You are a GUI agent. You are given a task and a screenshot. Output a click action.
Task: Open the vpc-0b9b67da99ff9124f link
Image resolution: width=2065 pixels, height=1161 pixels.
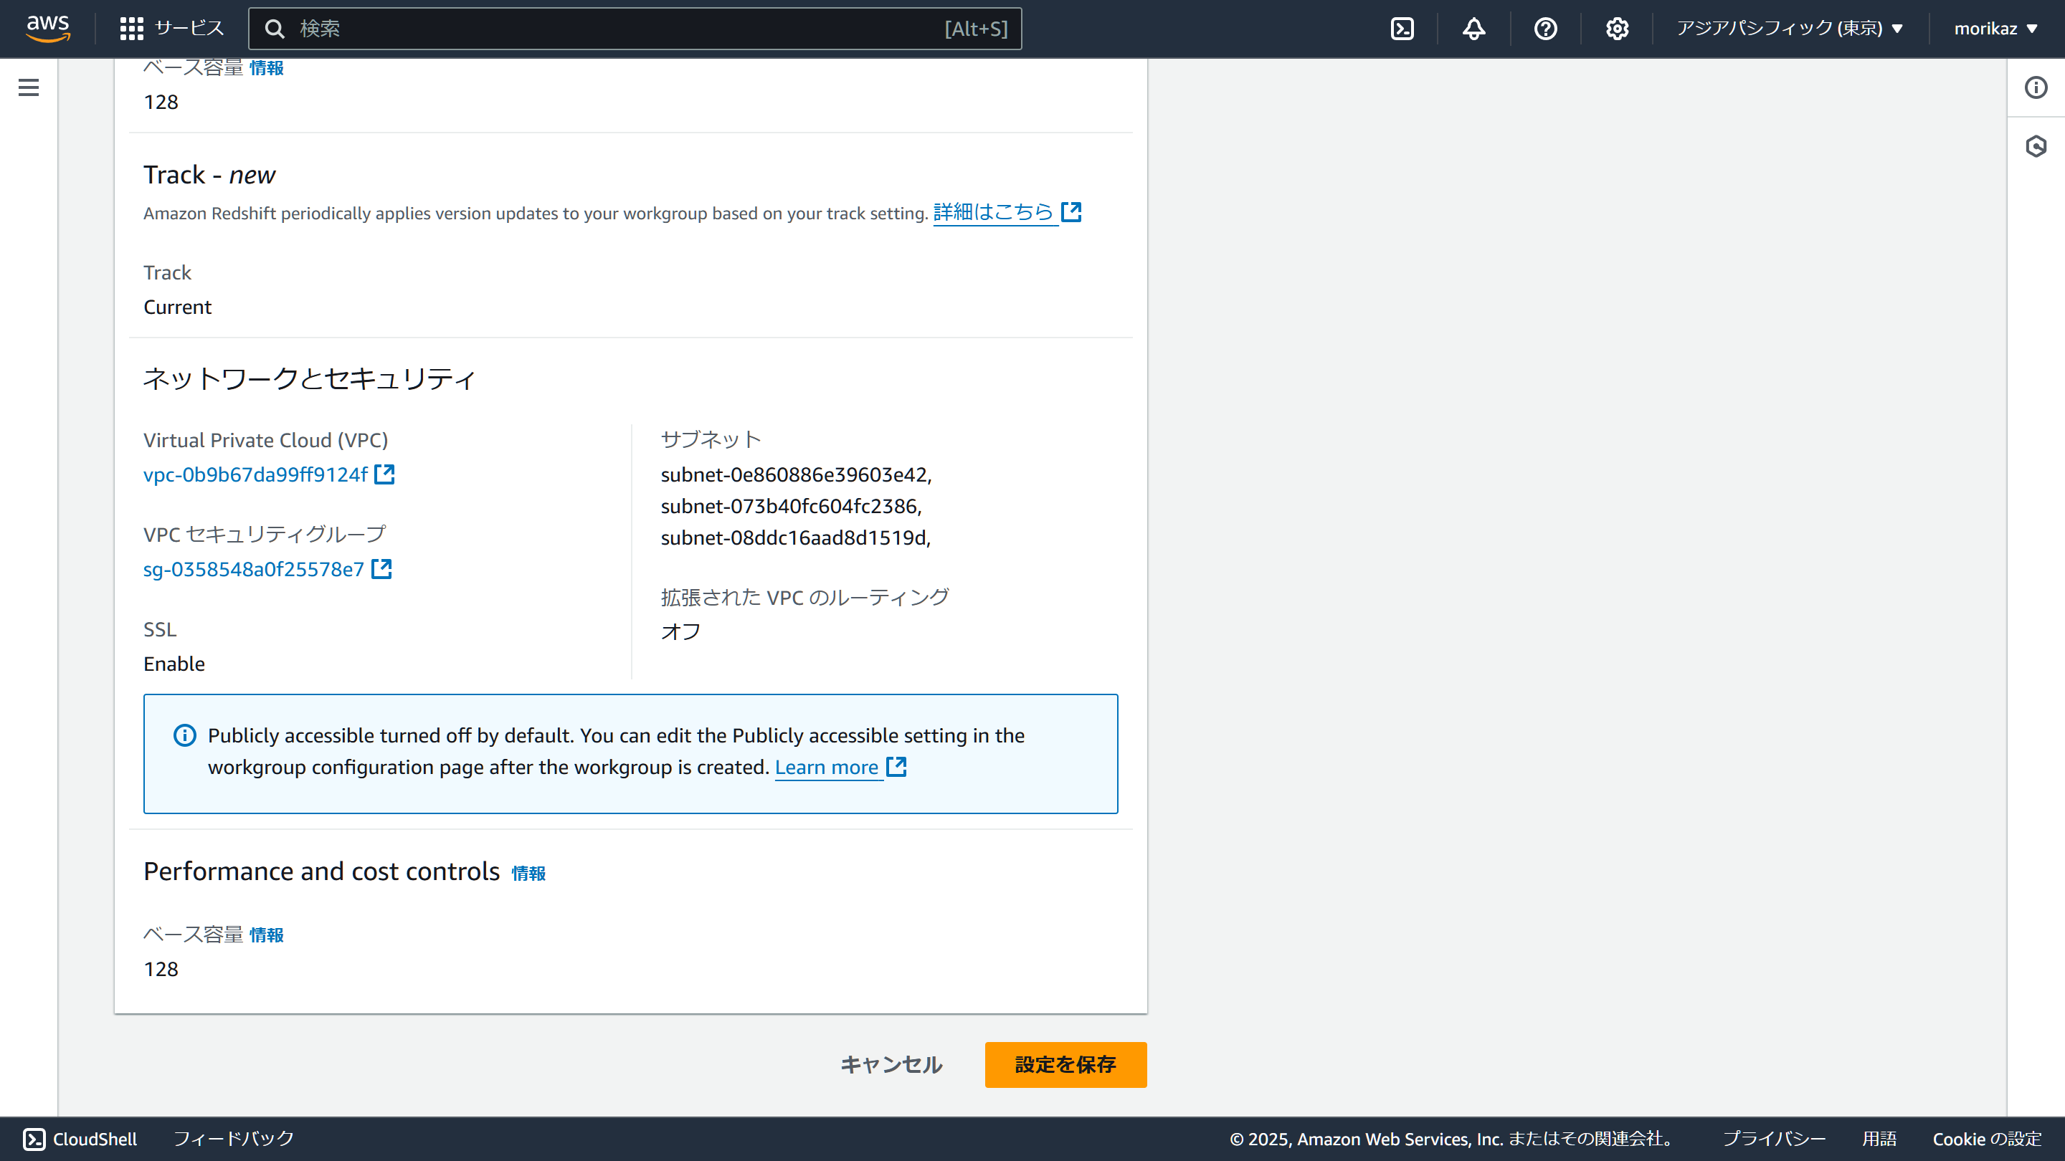pos(256,474)
